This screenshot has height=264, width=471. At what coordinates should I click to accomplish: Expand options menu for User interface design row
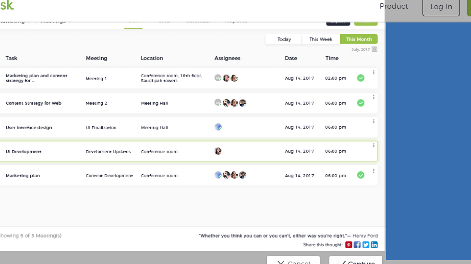[x=374, y=121]
